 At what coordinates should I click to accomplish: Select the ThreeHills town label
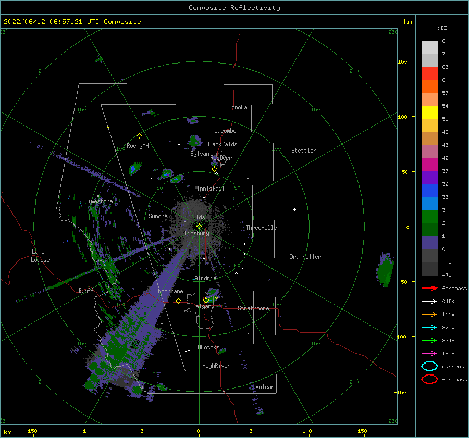(x=261, y=228)
